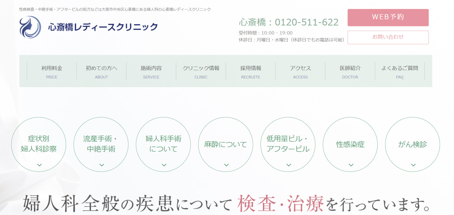Image resolution: width=454 pixels, height=215 pixels.
Task: Expand chevron under がん検診
Action: pyautogui.click(x=413, y=165)
